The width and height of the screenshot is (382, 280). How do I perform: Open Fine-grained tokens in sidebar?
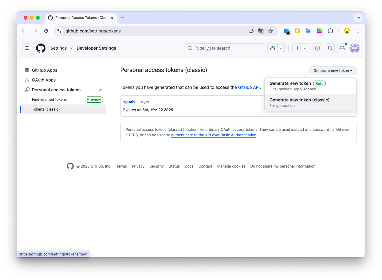pyautogui.click(x=49, y=100)
